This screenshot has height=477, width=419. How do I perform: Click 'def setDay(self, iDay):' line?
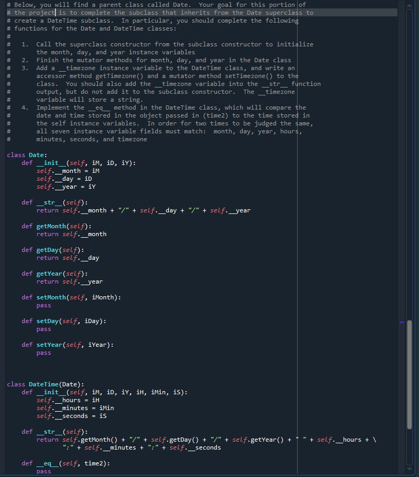pyautogui.click(x=64, y=321)
